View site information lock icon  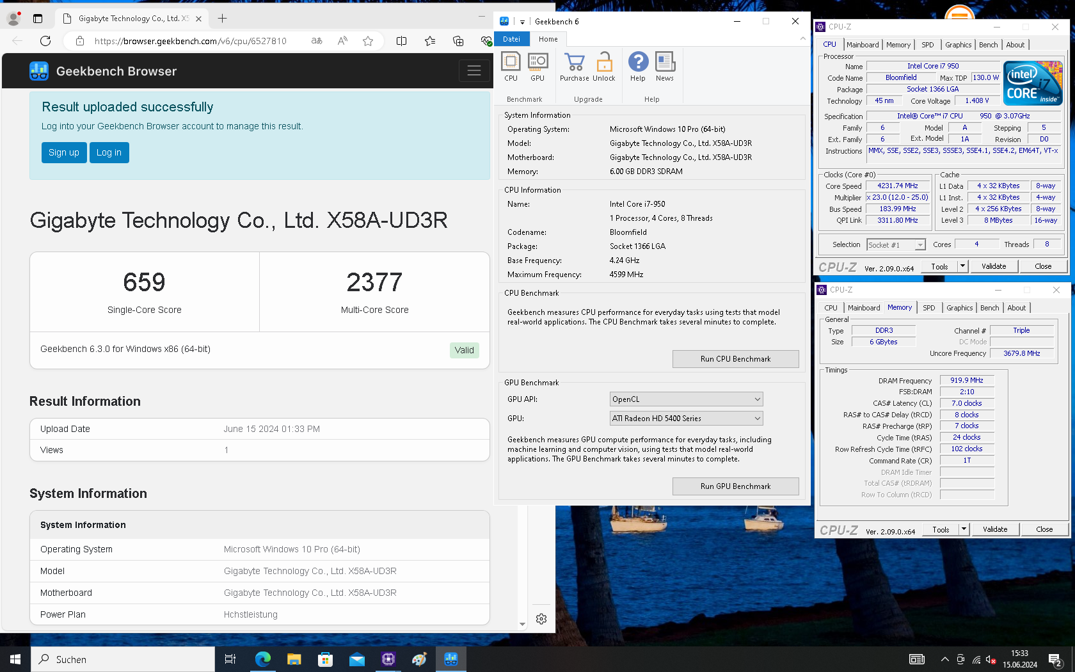[80, 41]
